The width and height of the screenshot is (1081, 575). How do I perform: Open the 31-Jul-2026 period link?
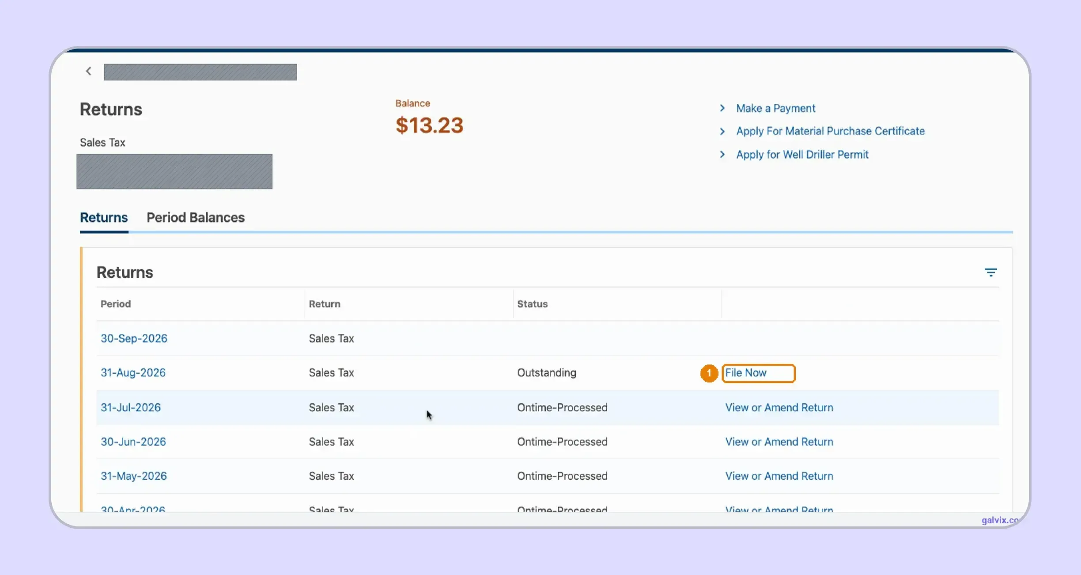[130, 408]
